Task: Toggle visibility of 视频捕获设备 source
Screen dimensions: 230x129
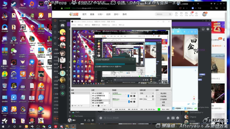Action: tap(93, 95)
